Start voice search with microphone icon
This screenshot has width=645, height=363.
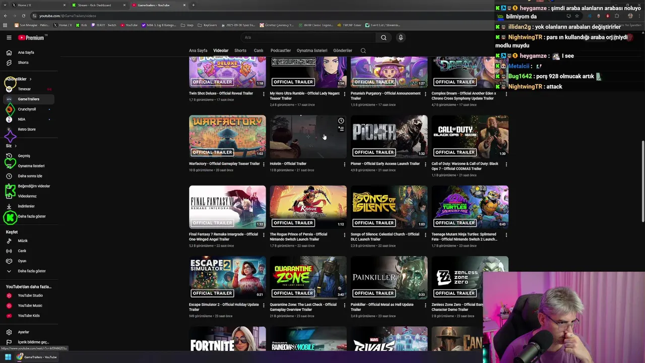click(x=401, y=37)
